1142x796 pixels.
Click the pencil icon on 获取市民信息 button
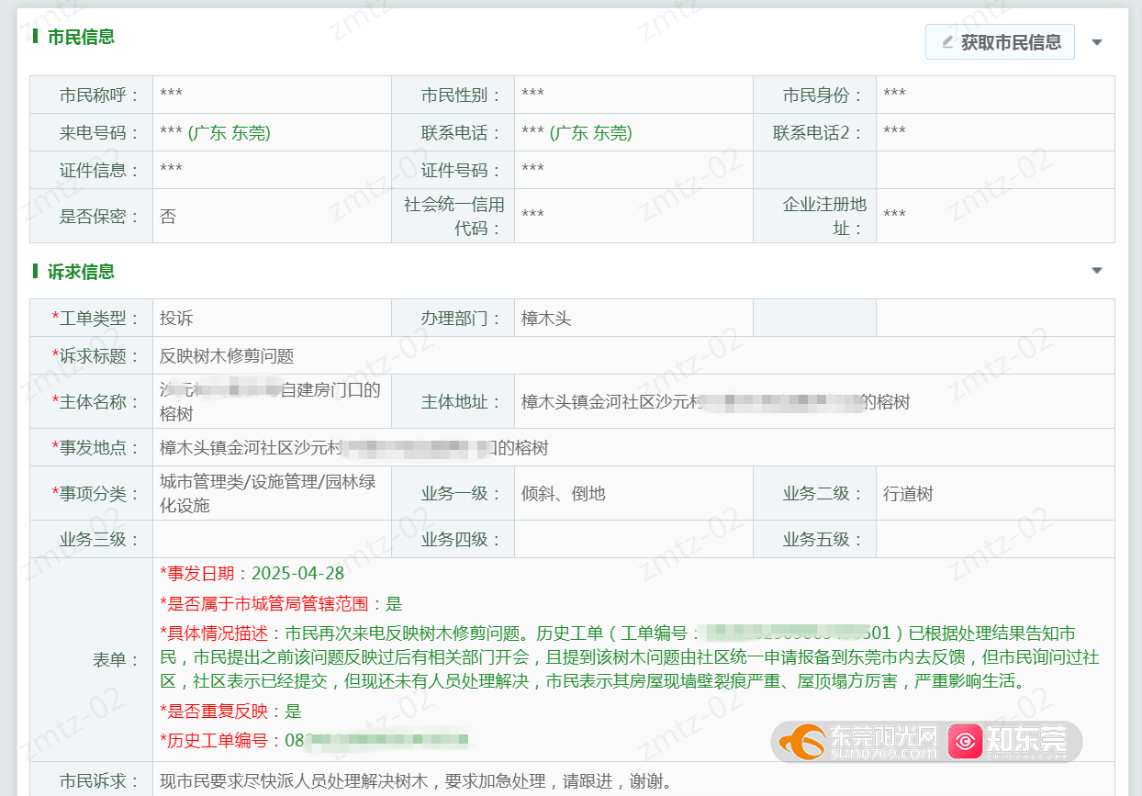[x=946, y=41]
